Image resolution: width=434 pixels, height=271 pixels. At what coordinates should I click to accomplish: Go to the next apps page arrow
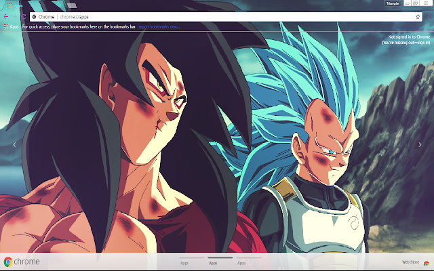tap(420, 144)
